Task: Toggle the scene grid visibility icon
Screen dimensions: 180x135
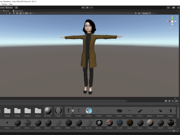Action: tap(31, 13)
